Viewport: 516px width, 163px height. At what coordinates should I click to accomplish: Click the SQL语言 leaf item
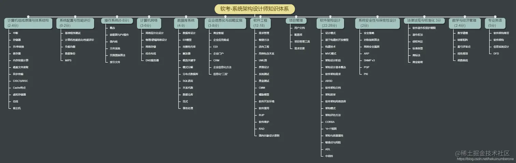pyautogui.click(x=188, y=81)
